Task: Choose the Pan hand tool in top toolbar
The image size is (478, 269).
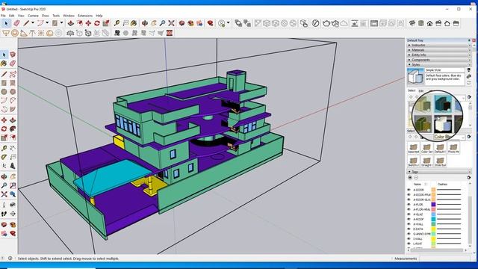Action: click(x=154, y=23)
